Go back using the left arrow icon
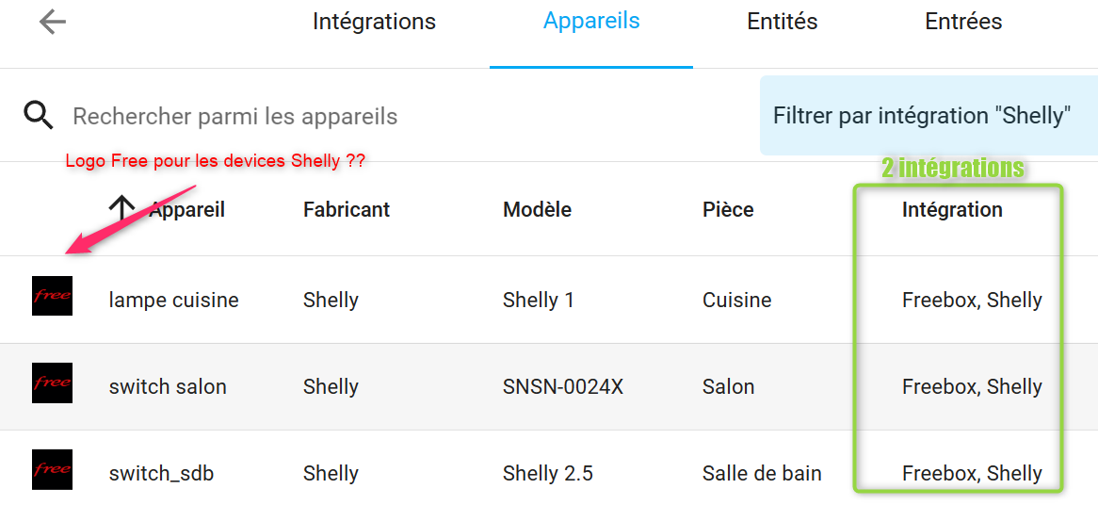 [x=53, y=23]
